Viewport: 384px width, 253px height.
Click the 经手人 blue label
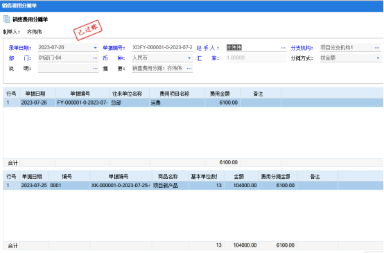point(208,48)
